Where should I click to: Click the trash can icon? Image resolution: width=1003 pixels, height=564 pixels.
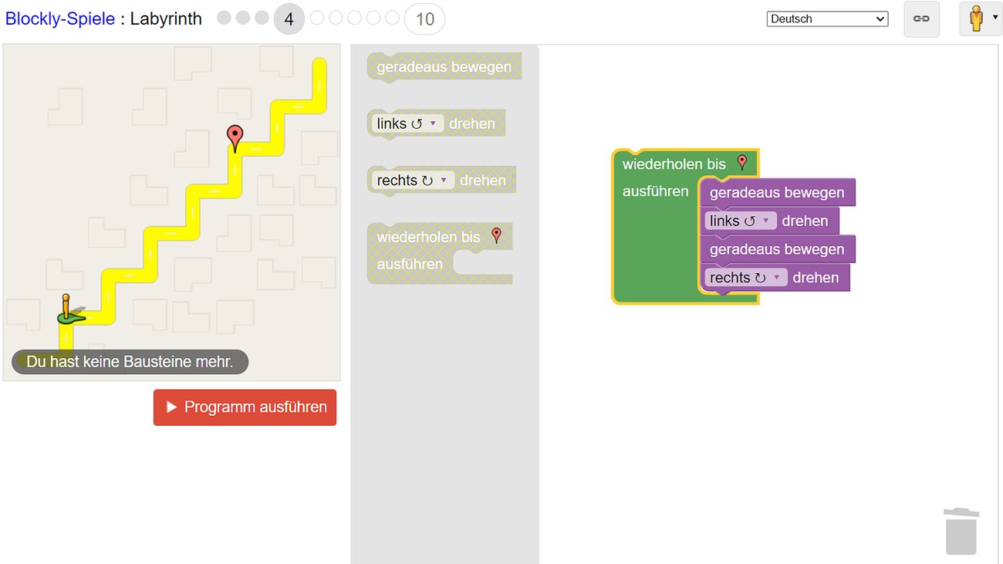tap(961, 531)
